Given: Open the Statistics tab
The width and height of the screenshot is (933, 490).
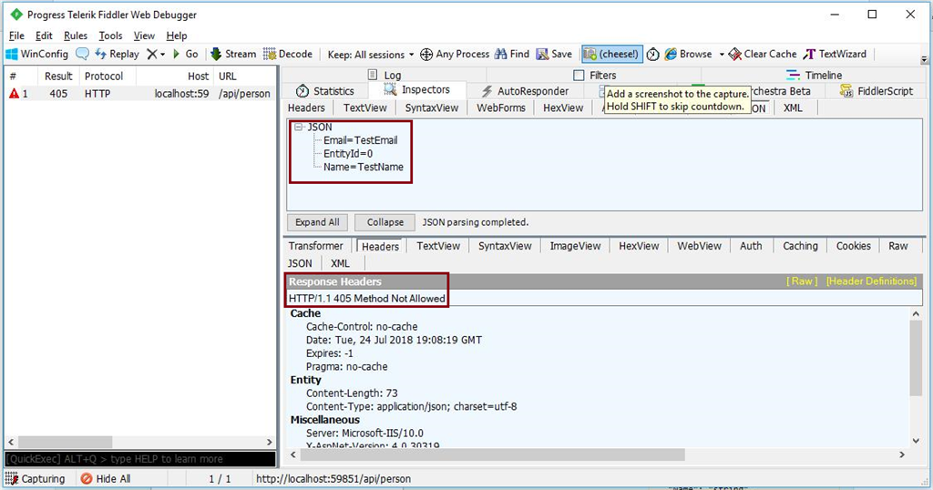Looking at the screenshot, I should click(325, 91).
